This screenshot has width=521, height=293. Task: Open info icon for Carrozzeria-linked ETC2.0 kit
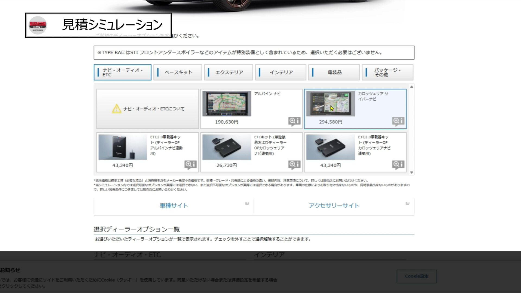pos(398,164)
